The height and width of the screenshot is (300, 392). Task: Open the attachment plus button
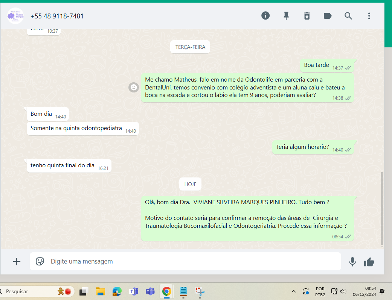pos(17,261)
